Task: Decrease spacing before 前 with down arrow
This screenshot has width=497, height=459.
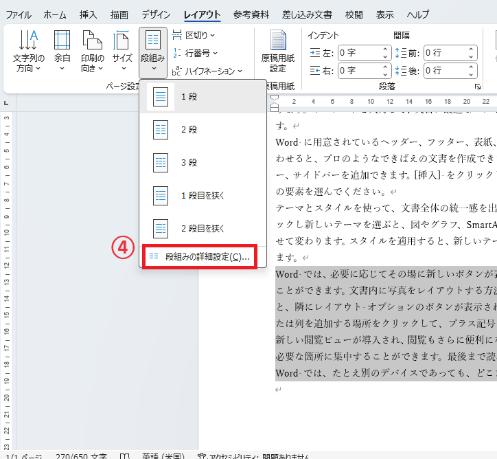Action: pos(471,56)
